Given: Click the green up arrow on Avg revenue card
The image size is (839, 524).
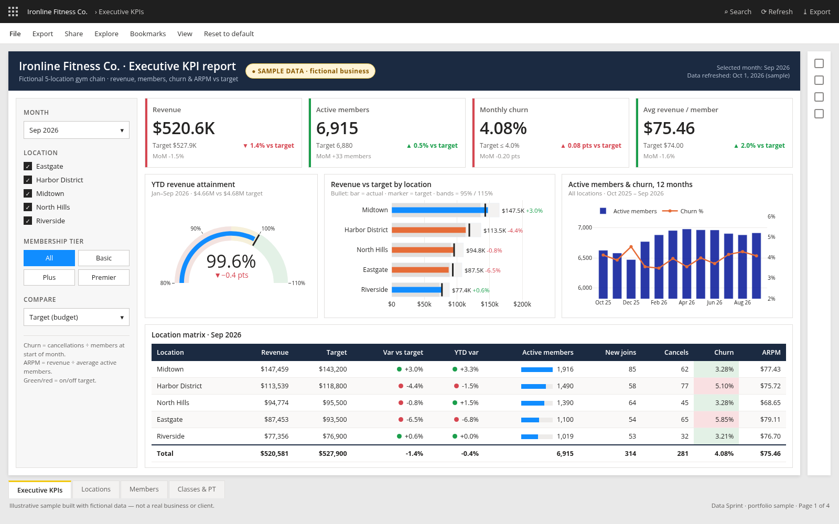Looking at the screenshot, I should 736,146.
